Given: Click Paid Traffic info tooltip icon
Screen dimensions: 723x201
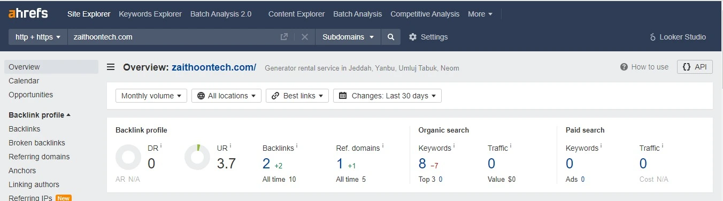Looking at the screenshot, I should coord(663,145).
